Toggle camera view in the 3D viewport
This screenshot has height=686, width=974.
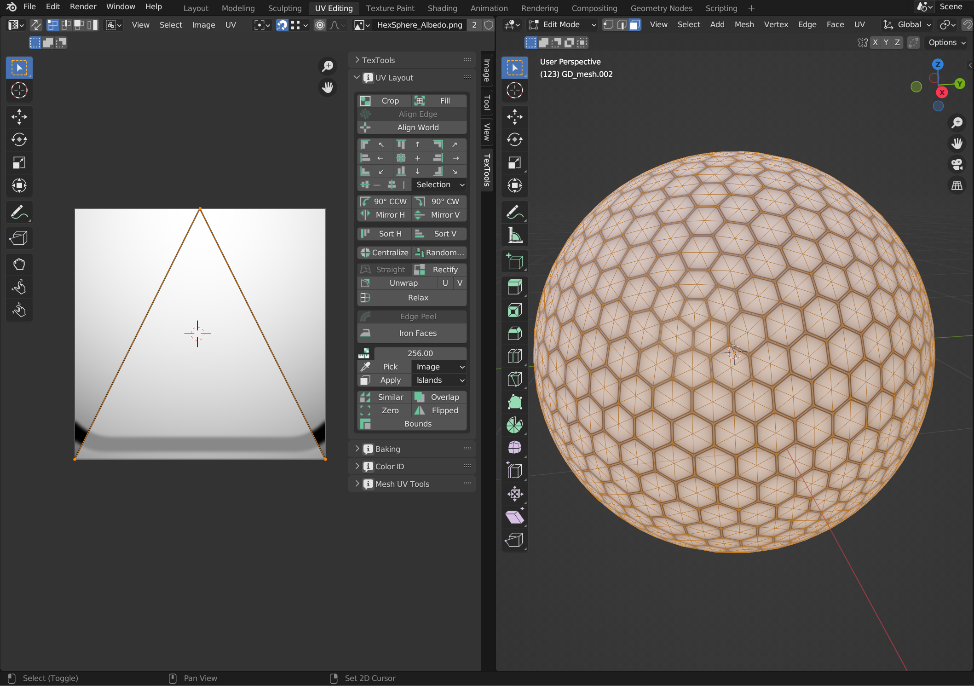[957, 164]
